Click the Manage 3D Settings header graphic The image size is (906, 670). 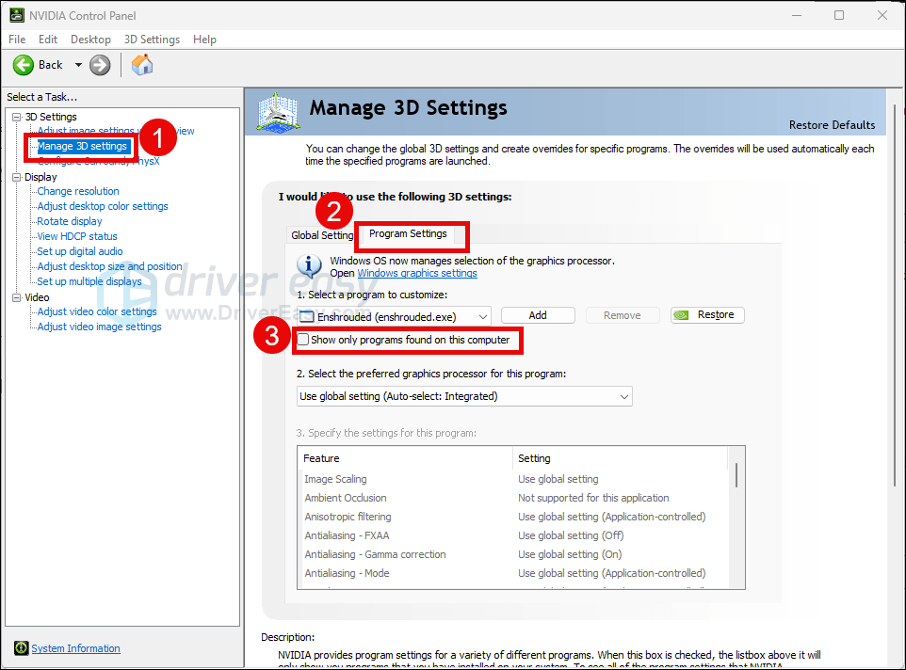(x=279, y=112)
